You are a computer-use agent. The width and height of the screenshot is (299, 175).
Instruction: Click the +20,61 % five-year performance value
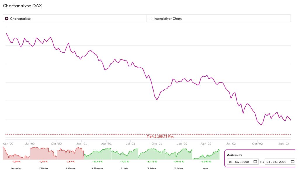179,162
